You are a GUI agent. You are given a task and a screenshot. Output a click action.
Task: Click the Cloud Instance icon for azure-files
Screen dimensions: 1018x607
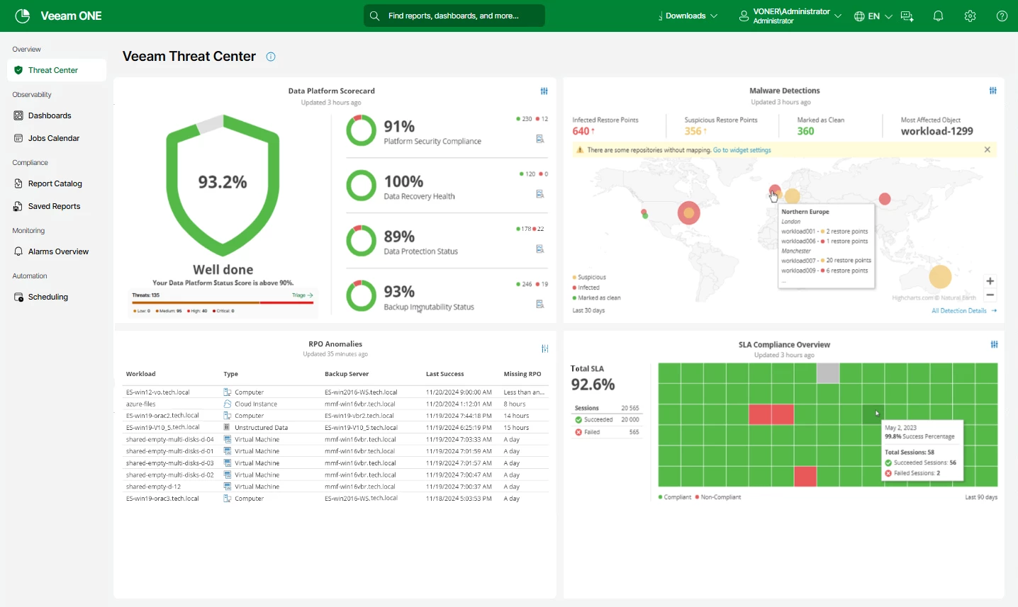[x=228, y=404]
